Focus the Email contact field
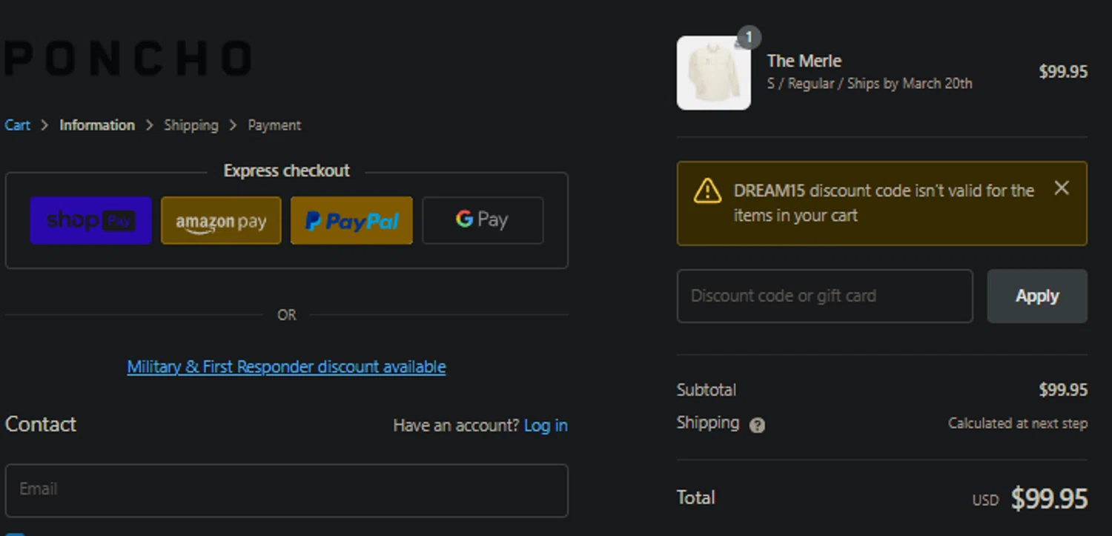 (x=286, y=489)
